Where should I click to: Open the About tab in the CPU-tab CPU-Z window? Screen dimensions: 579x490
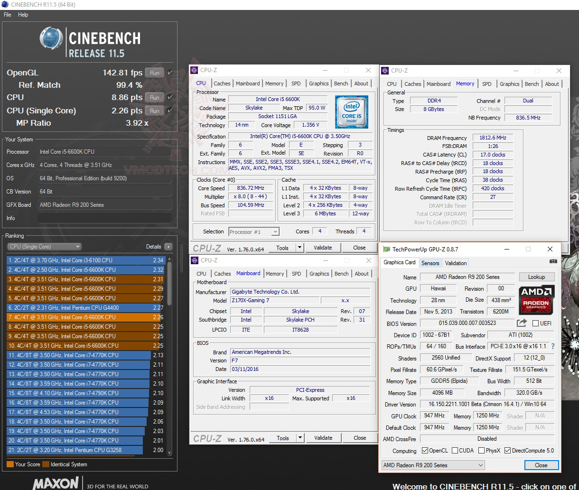tap(361, 83)
